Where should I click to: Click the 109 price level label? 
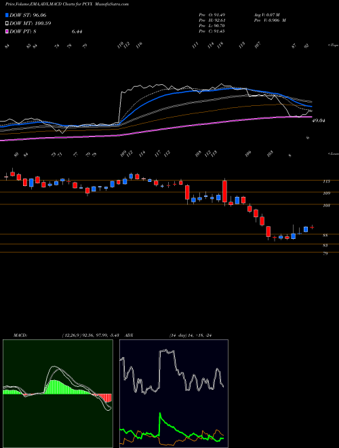point(326,193)
